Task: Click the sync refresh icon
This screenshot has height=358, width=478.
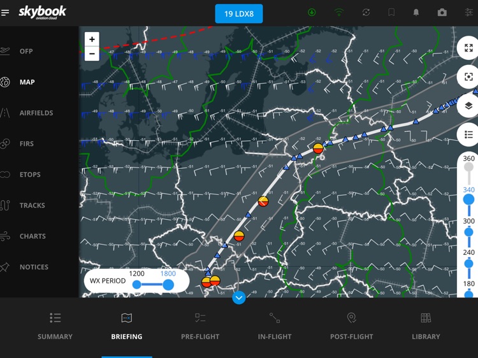Action: click(x=366, y=13)
